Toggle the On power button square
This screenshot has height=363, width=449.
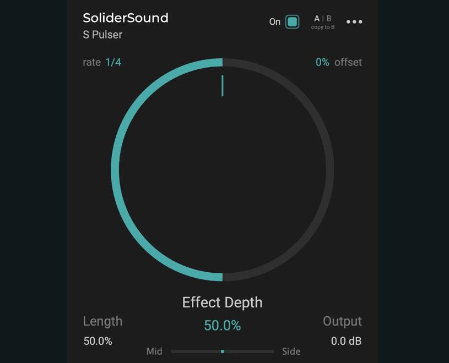(292, 22)
